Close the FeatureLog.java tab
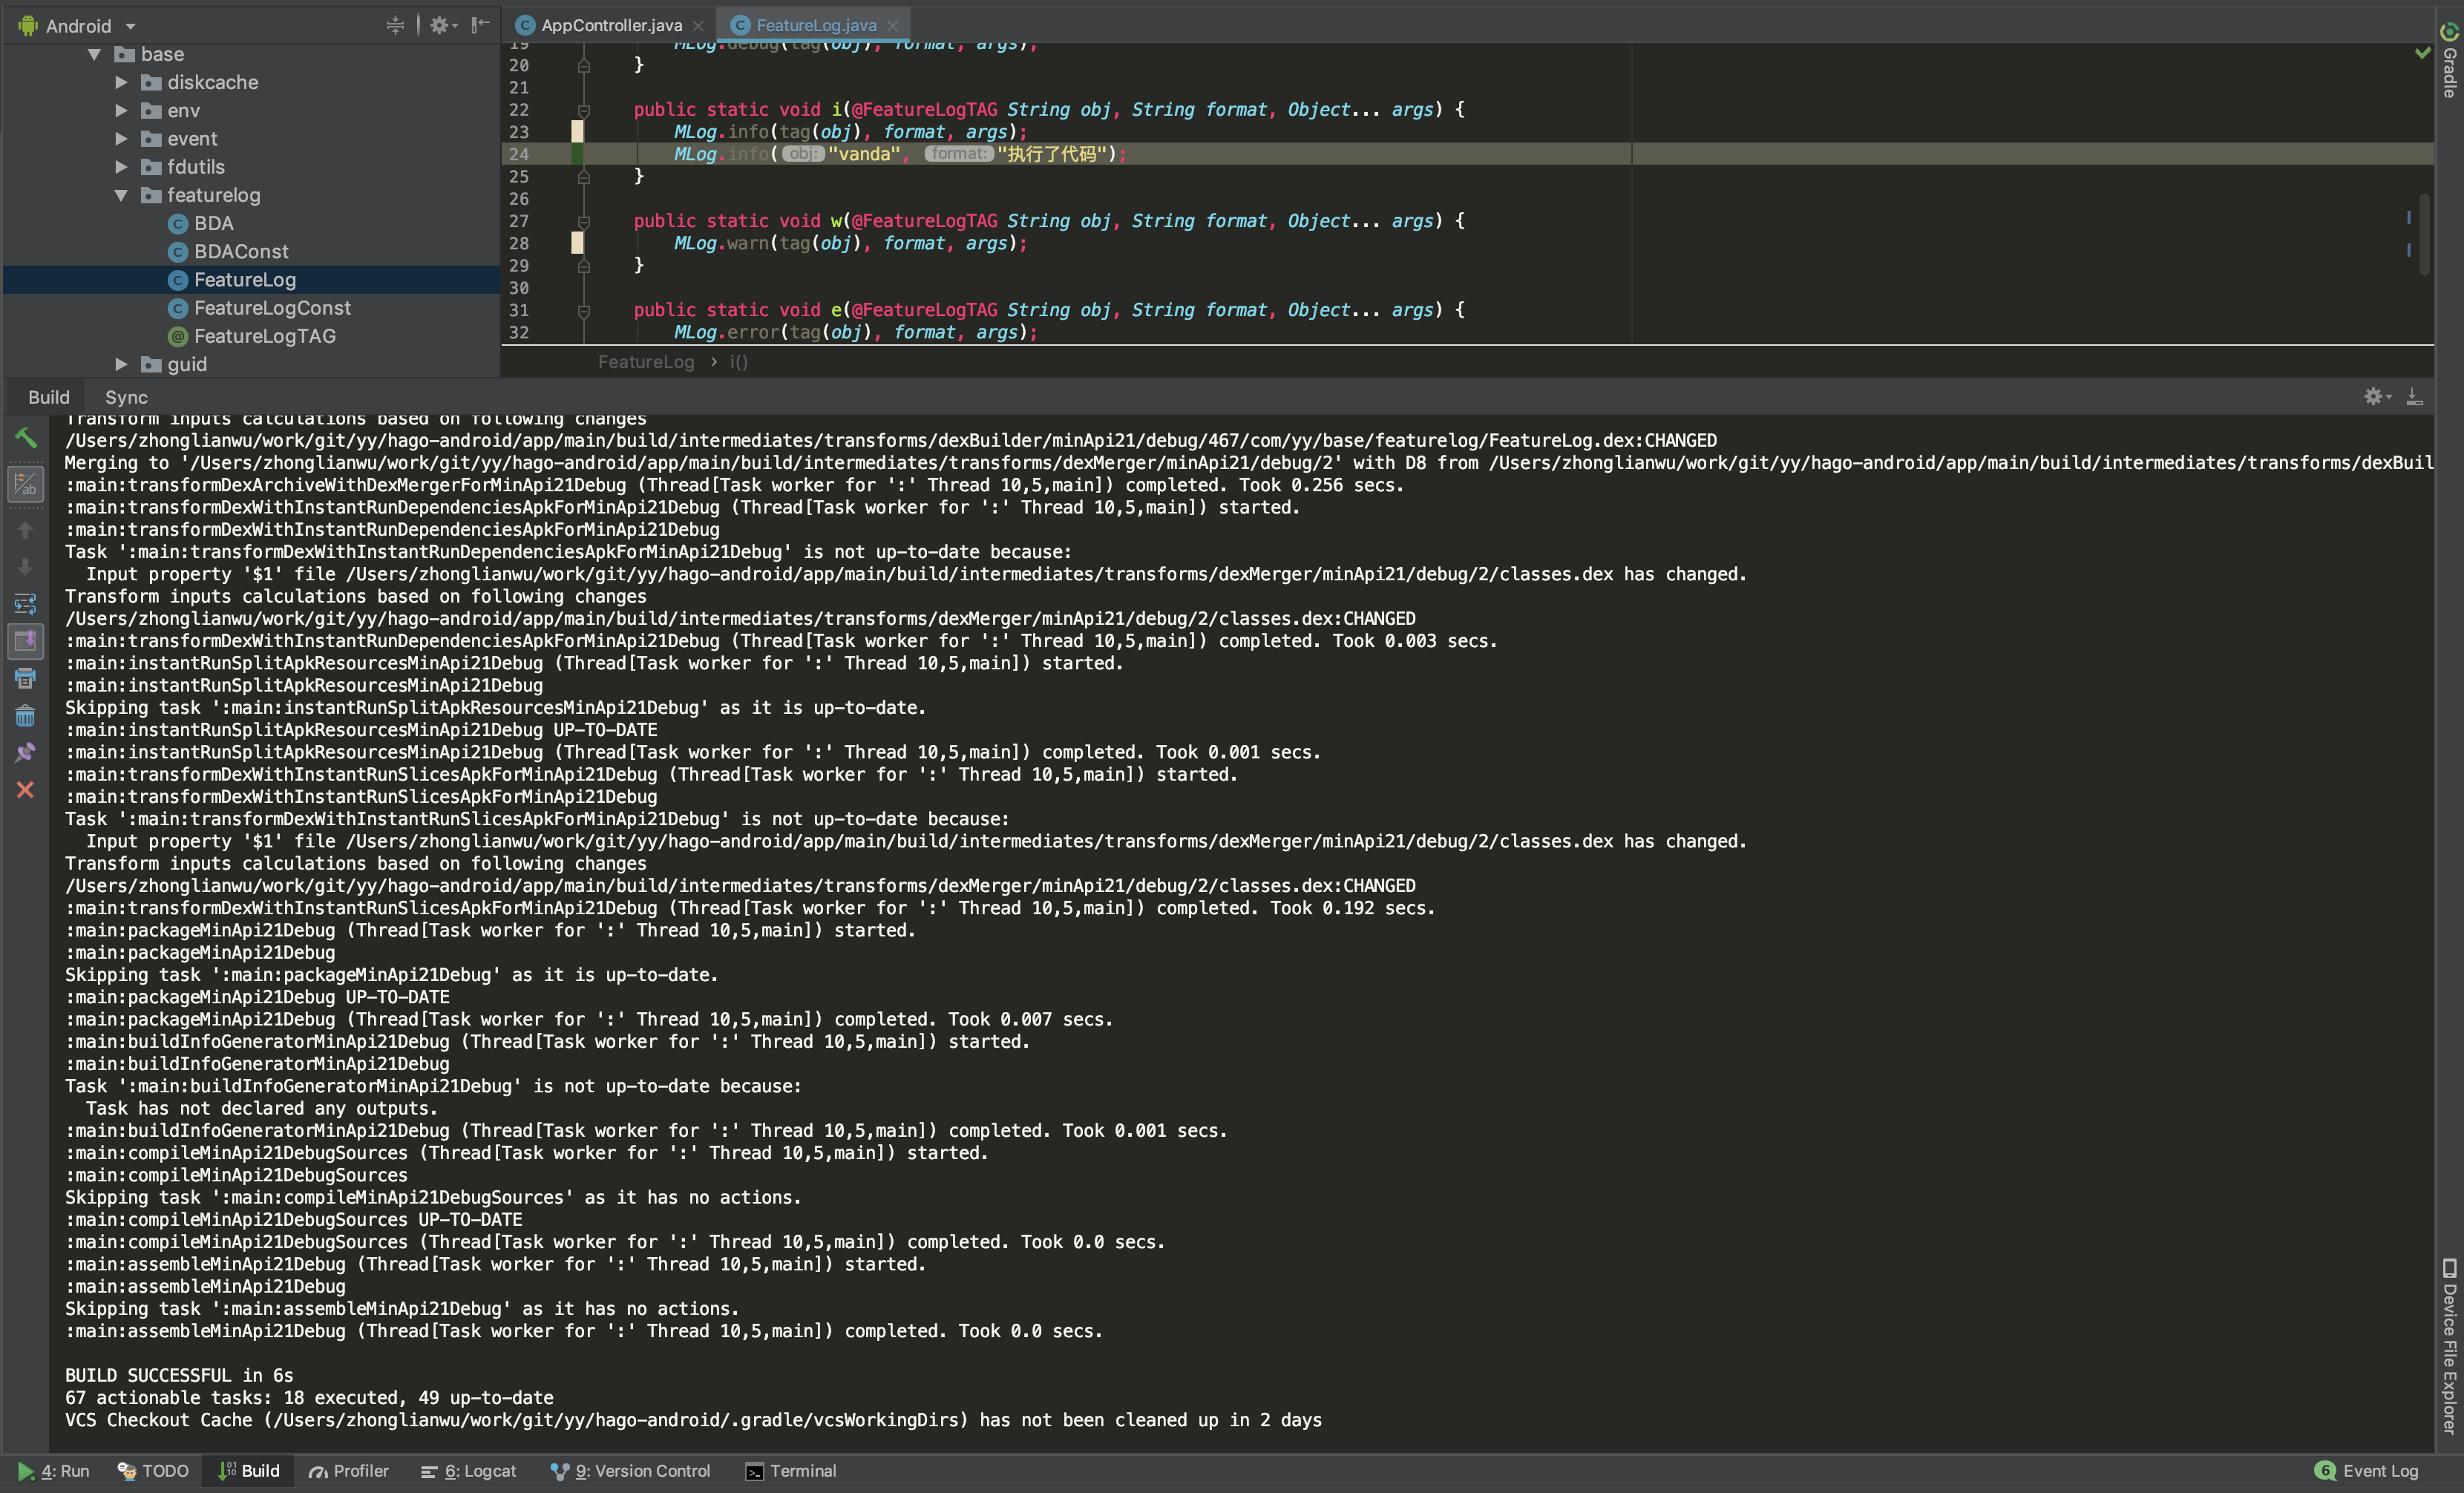The width and height of the screenshot is (2464, 1493). 893,26
